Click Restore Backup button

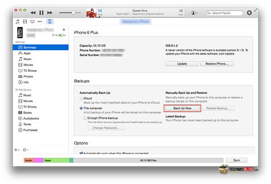click(x=218, y=108)
